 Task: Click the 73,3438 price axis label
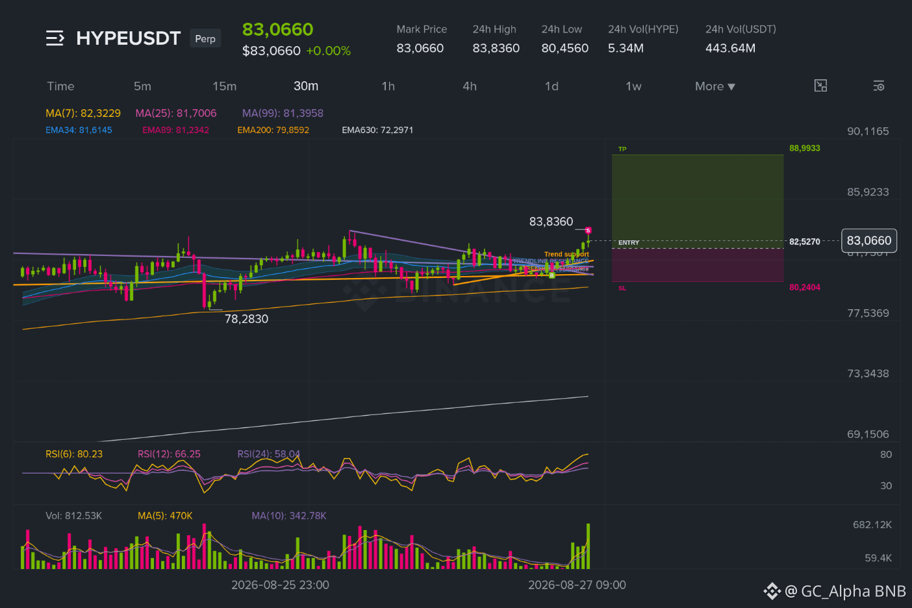(x=868, y=374)
